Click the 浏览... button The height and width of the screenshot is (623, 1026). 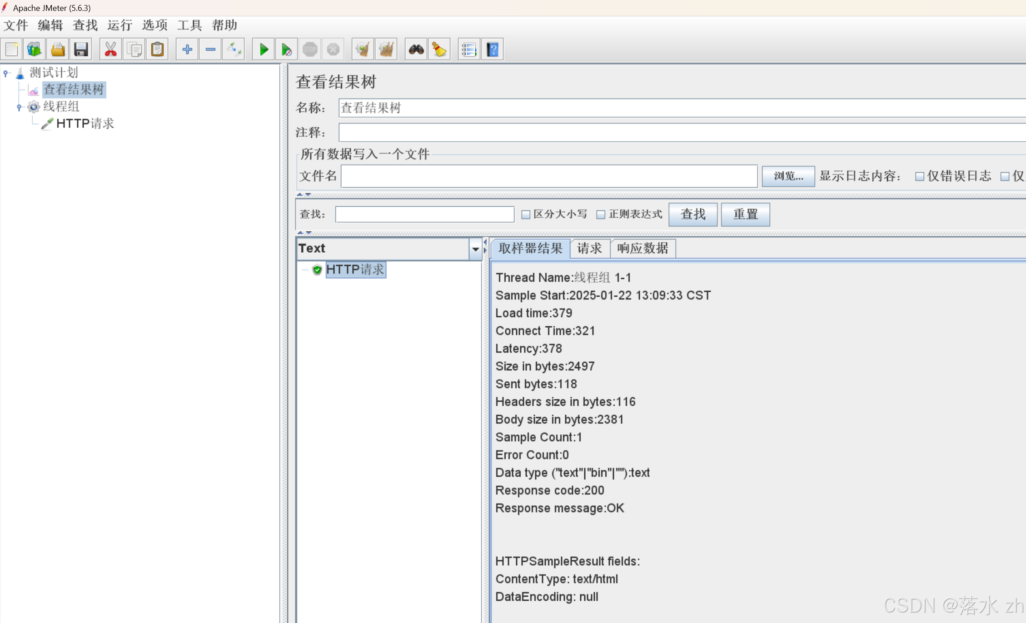pos(788,176)
